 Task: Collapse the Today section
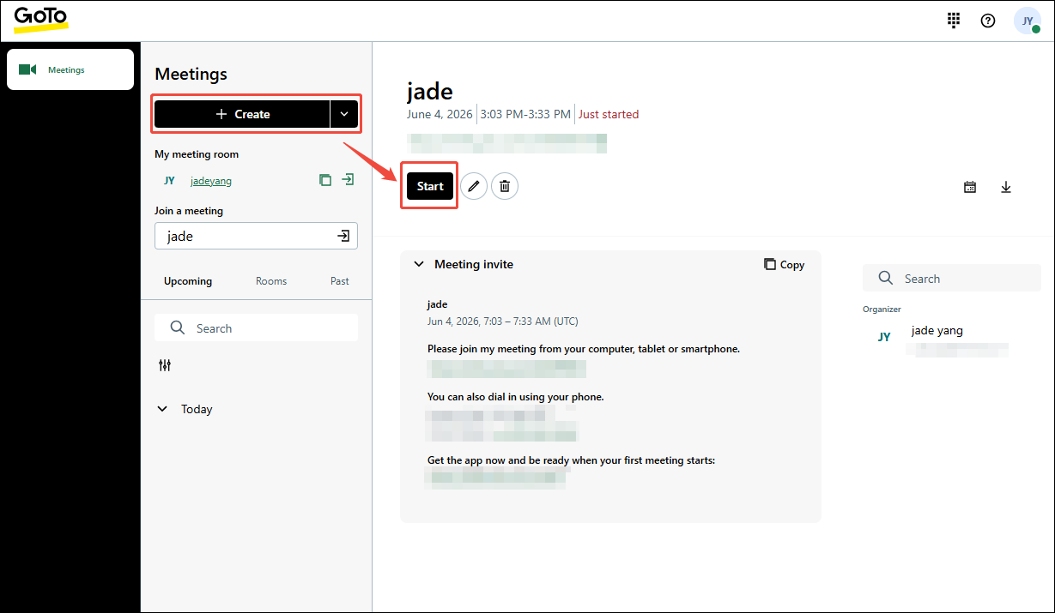click(162, 409)
